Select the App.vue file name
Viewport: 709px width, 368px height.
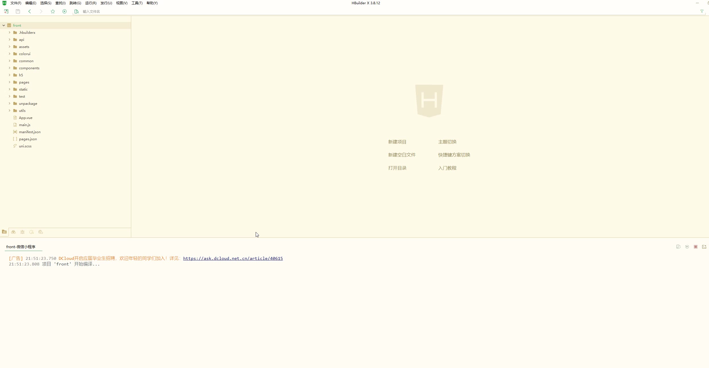[26, 118]
